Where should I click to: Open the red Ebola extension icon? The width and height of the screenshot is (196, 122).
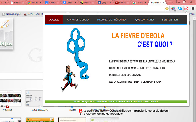(x=186, y=9)
